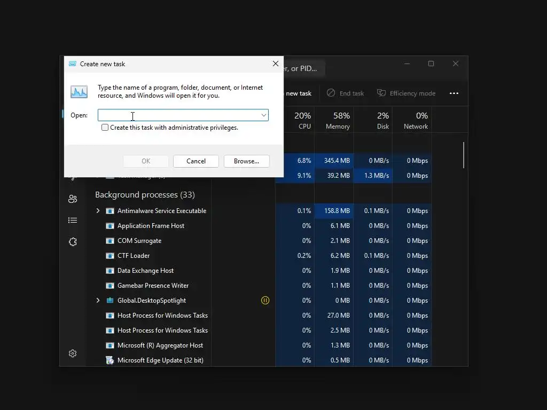Image resolution: width=547 pixels, height=410 pixels.
Task: Click the CTF Loader process icon
Action: 110,256
